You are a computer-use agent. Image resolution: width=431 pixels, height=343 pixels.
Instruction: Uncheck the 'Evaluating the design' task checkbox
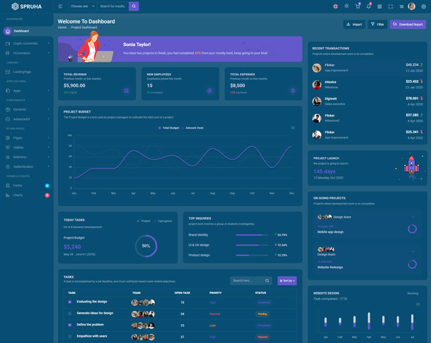(x=69, y=302)
